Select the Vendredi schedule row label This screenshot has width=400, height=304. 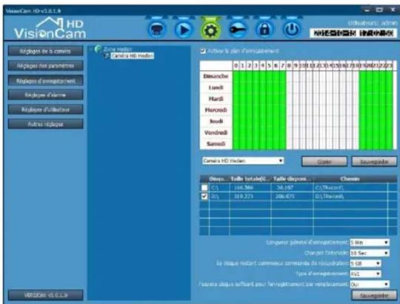pos(216,132)
